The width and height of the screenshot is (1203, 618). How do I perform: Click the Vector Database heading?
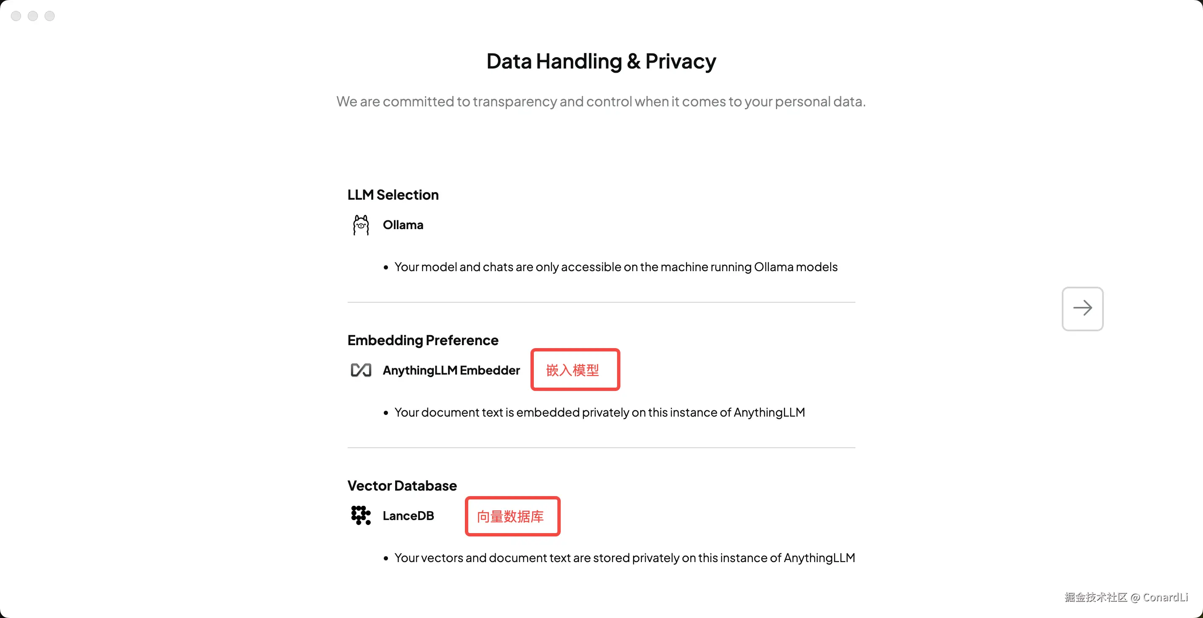point(401,486)
